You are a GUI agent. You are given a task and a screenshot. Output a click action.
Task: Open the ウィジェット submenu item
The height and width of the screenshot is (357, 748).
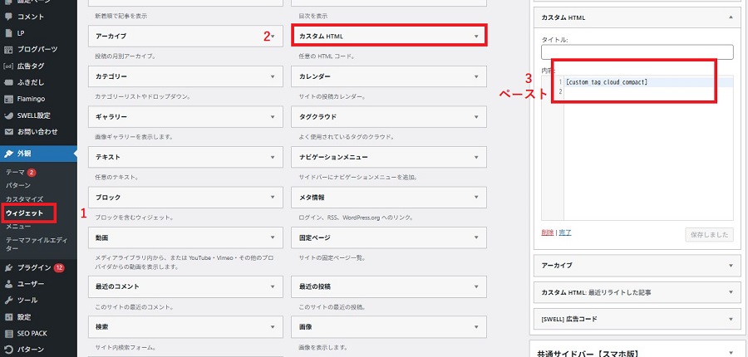tap(25, 213)
